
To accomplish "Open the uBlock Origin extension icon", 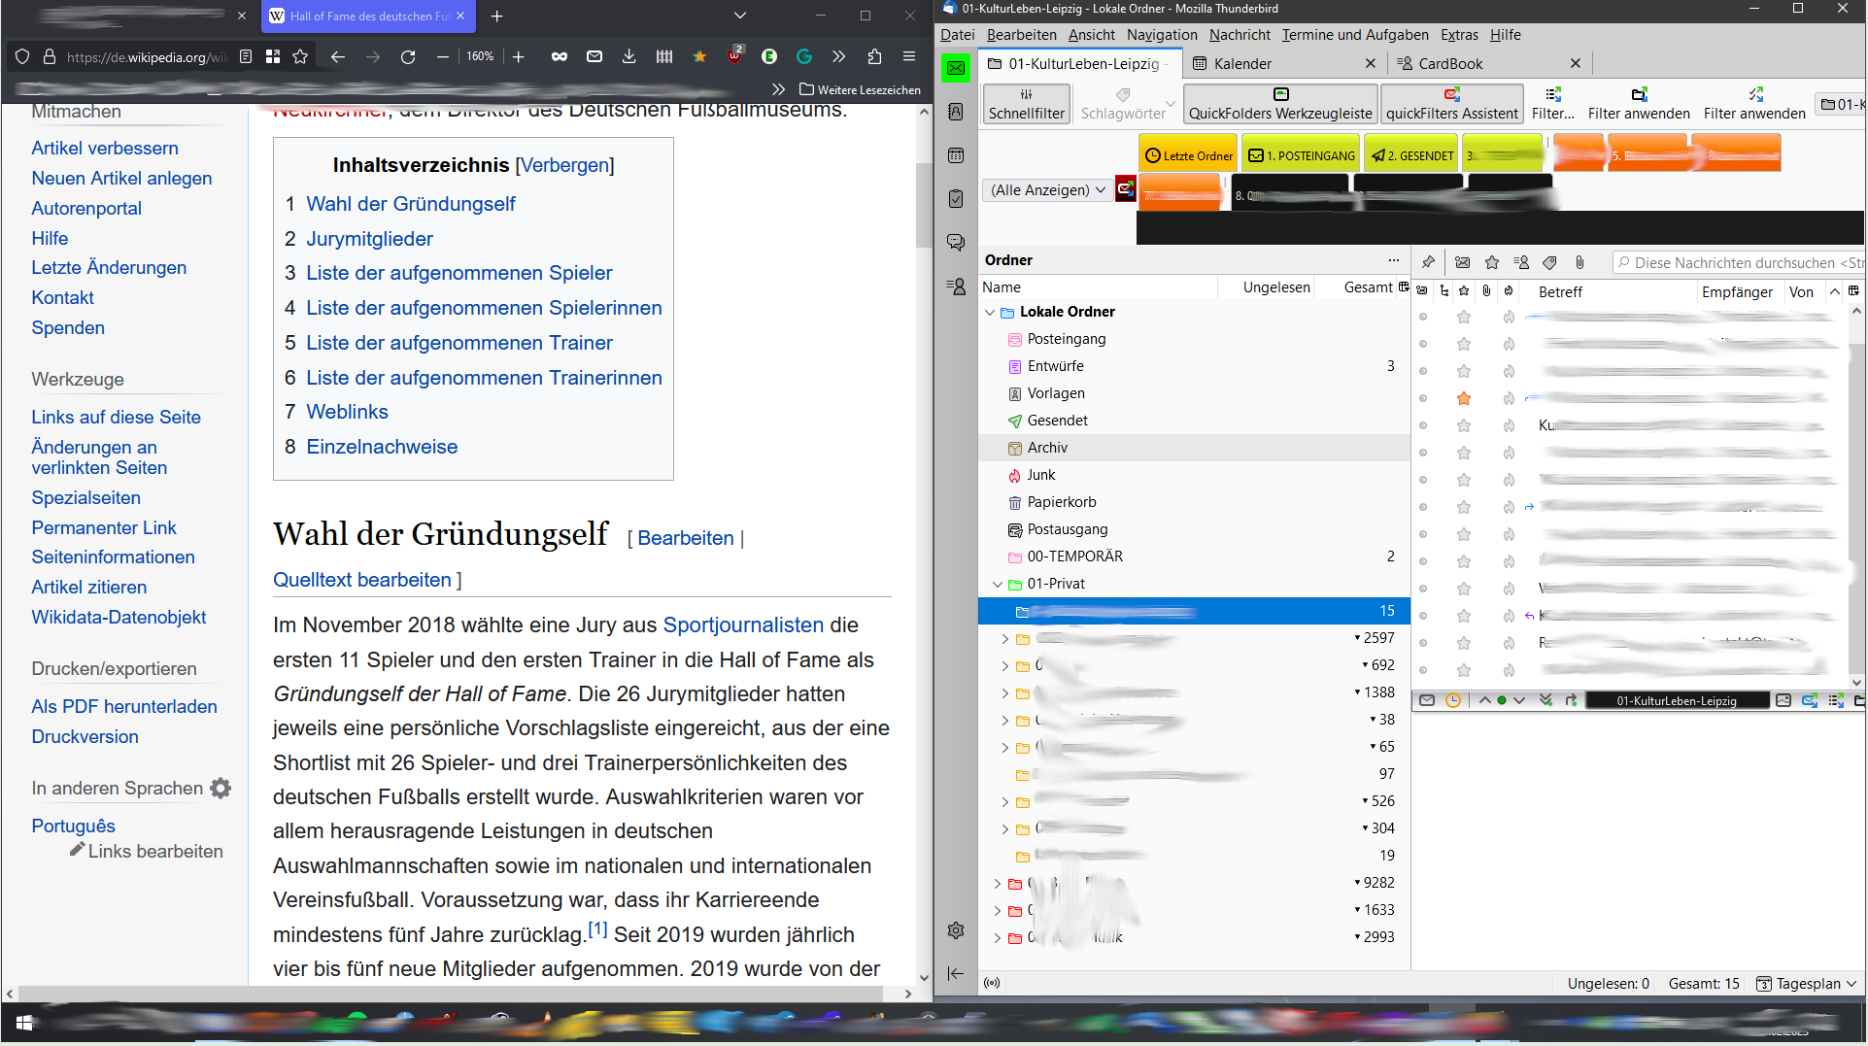I will click(735, 57).
